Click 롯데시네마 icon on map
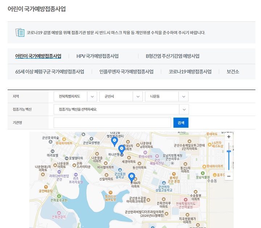The height and width of the screenshot is (228, 261). [x=145, y=153]
